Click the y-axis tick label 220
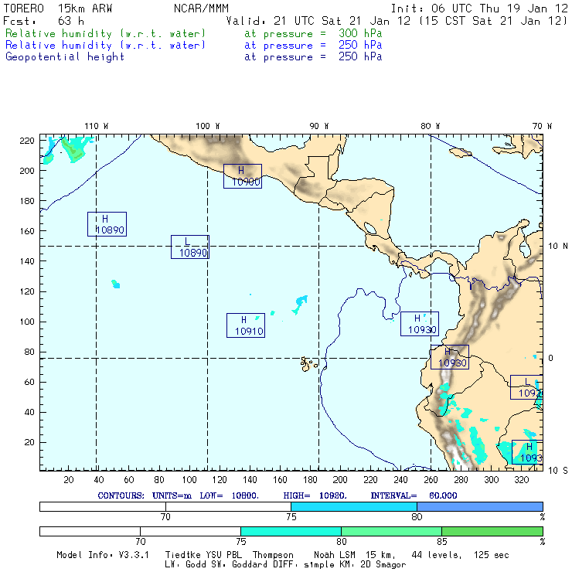The width and height of the screenshot is (572, 572). click(27, 141)
